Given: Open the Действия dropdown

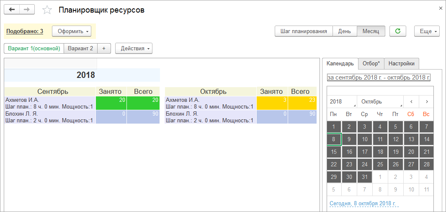Looking at the screenshot, I should (x=134, y=48).
